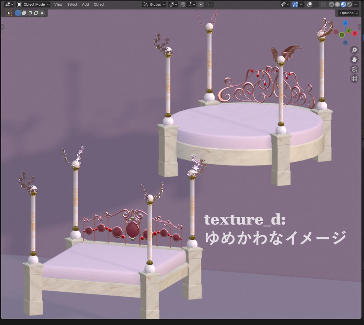The image size is (364, 325).
Task: Open the Add menu
Action: tap(85, 4)
